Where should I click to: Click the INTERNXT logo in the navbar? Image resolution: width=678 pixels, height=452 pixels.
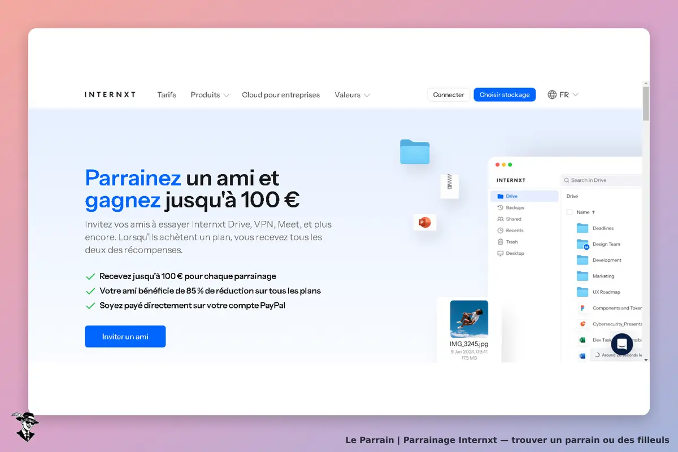[x=110, y=95]
